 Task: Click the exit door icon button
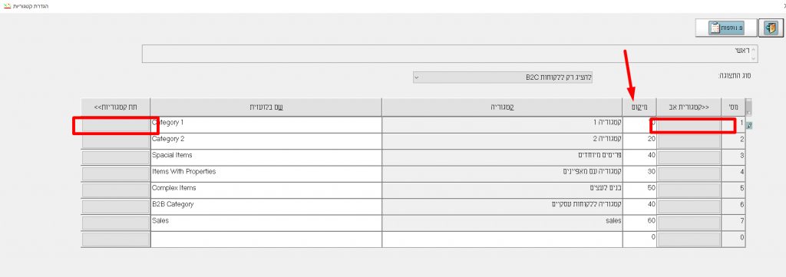(771, 28)
